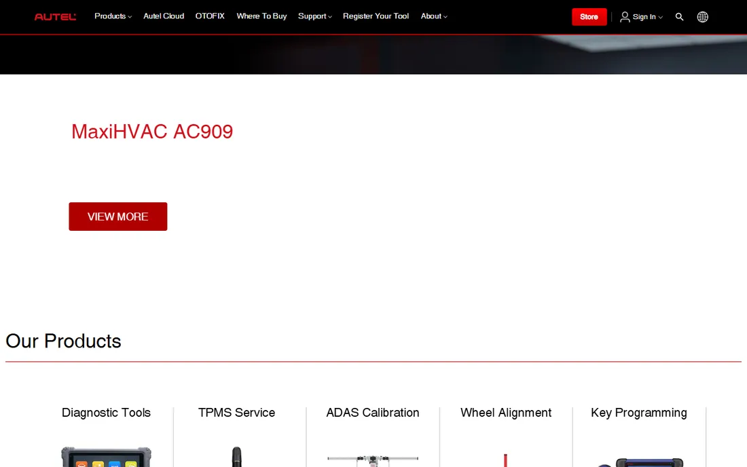Open Register Your Tool page
The image size is (747, 467).
(x=376, y=16)
